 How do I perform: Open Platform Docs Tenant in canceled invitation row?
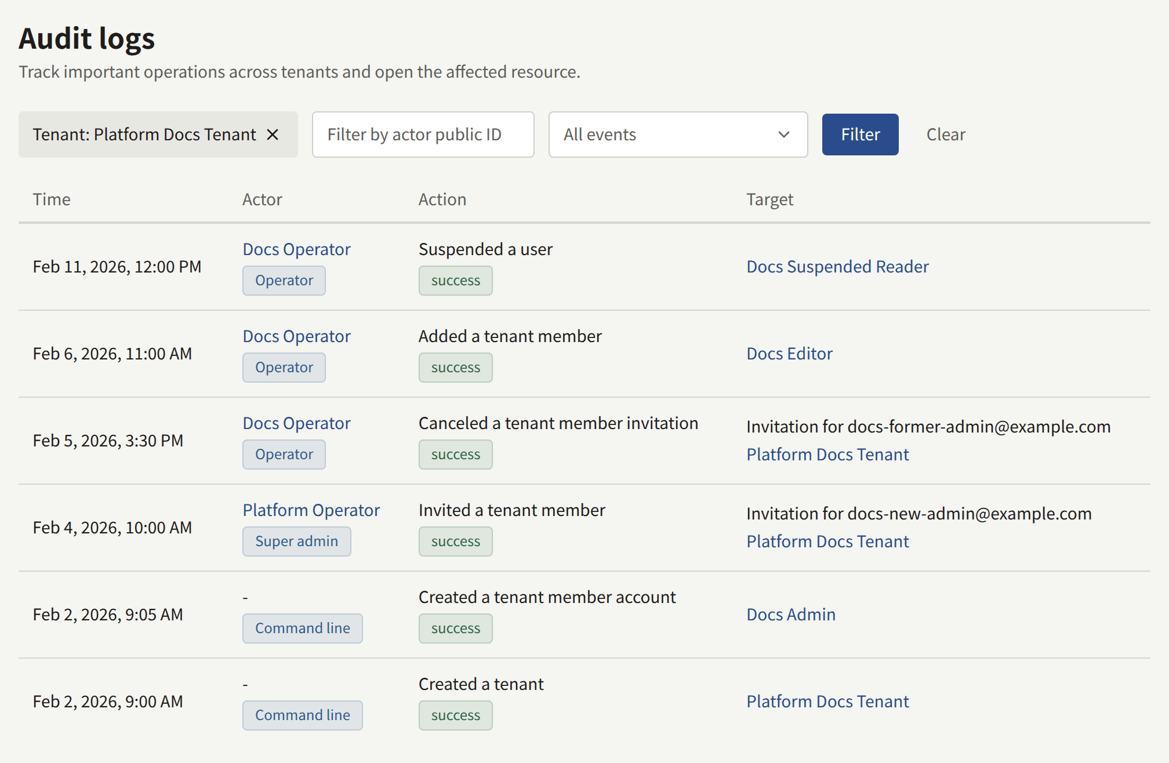click(x=827, y=455)
